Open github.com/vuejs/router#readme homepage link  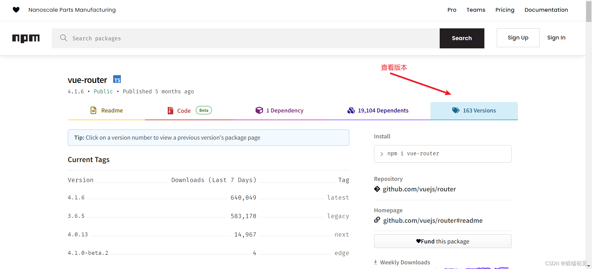[433, 221]
